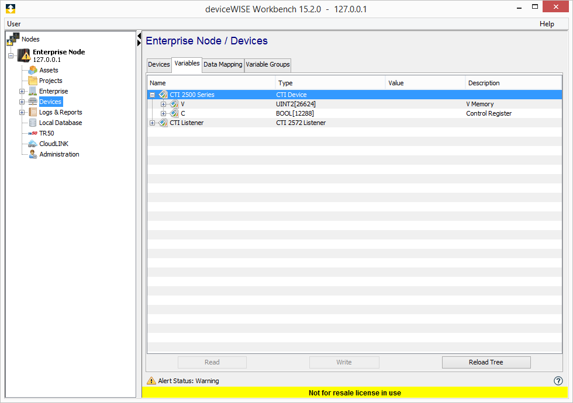Screen dimensions: 573x403
Task: Click the Reload Tree button
Action: point(486,362)
